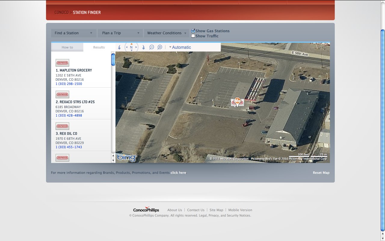Click the results list scroll up arrow

113,156
